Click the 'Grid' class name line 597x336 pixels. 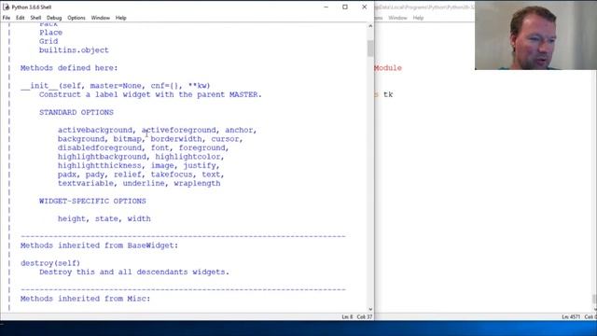[x=49, y=41]
